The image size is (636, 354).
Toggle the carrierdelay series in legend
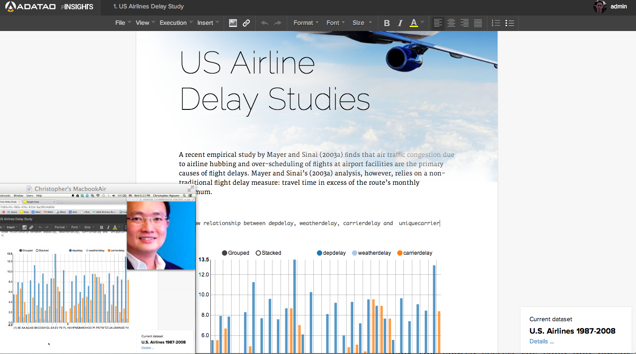click(414, 253)
